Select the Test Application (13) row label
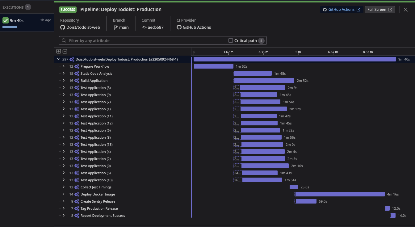 (96, 145)
